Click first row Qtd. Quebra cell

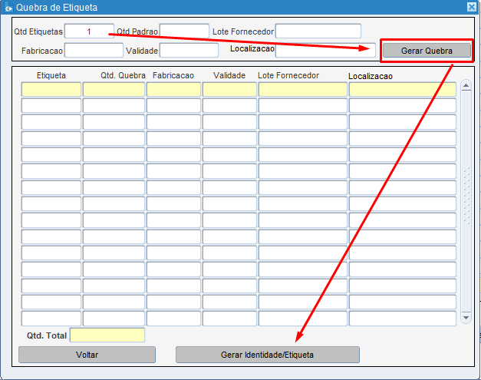click(114, 89)
